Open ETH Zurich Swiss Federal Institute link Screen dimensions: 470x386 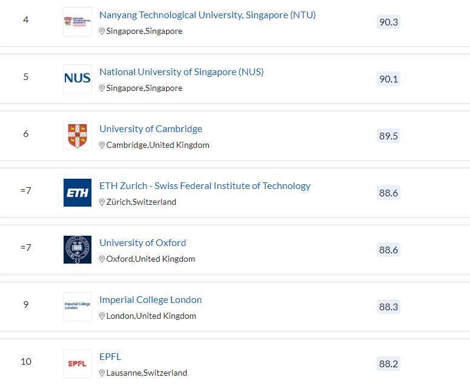click(x=205, y=186)
